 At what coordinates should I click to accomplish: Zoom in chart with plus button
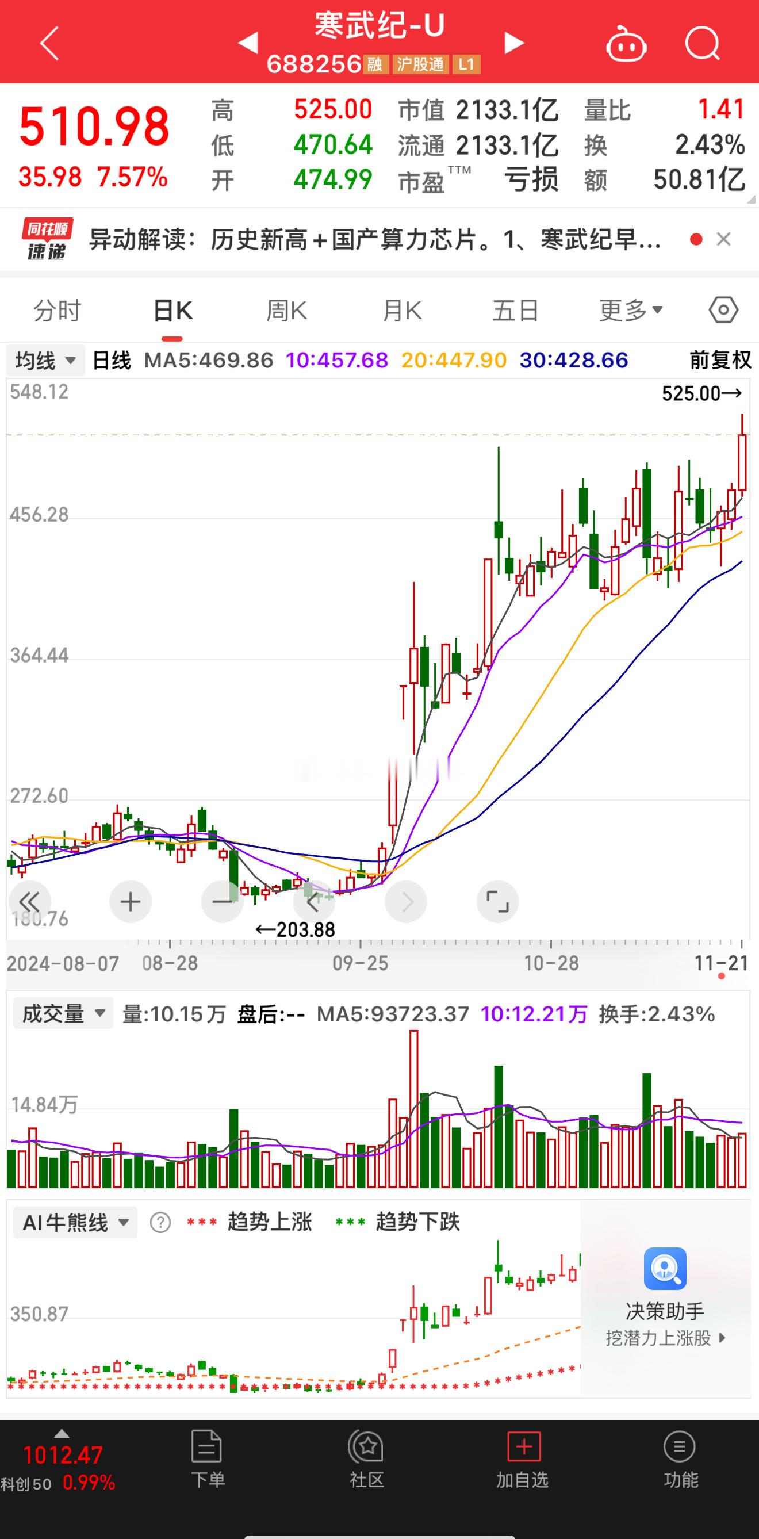tap(131, 902)
